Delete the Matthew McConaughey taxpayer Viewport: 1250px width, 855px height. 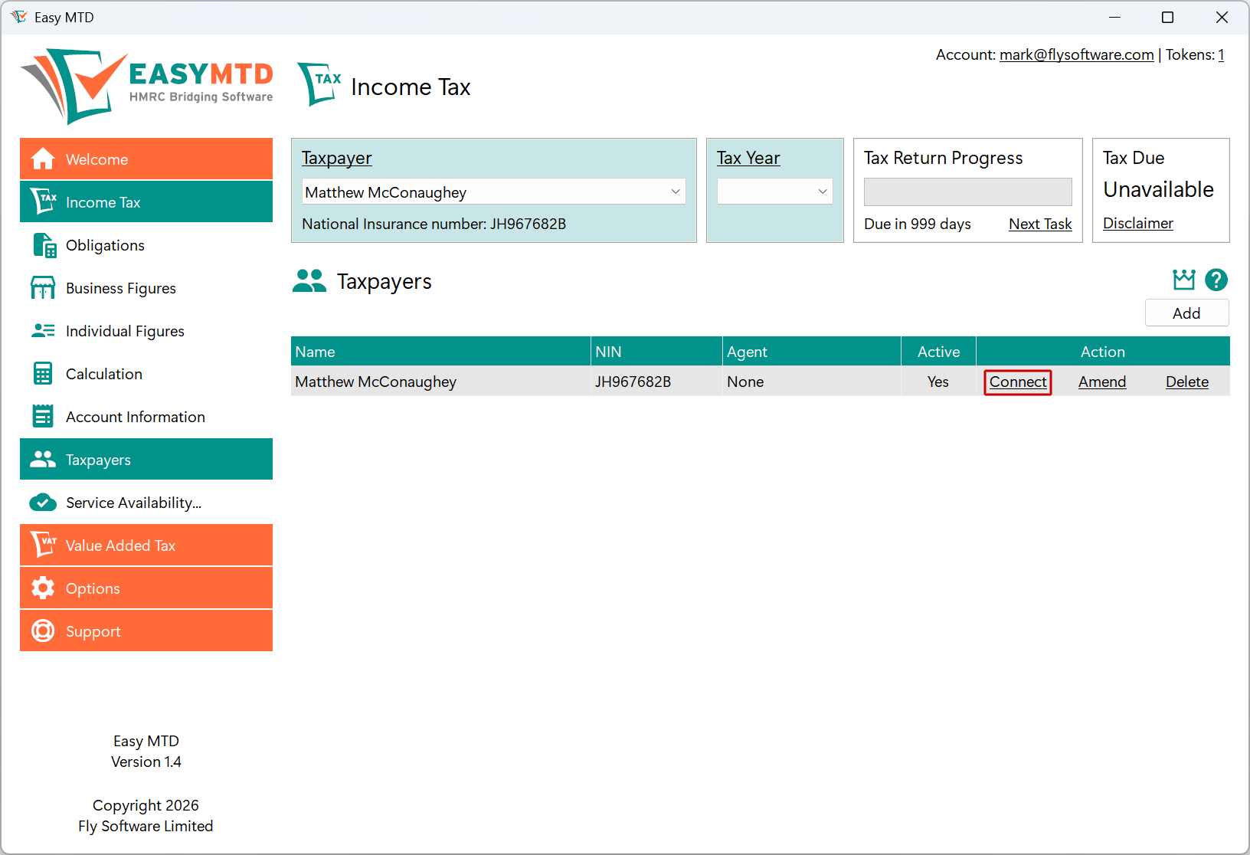1187,382
